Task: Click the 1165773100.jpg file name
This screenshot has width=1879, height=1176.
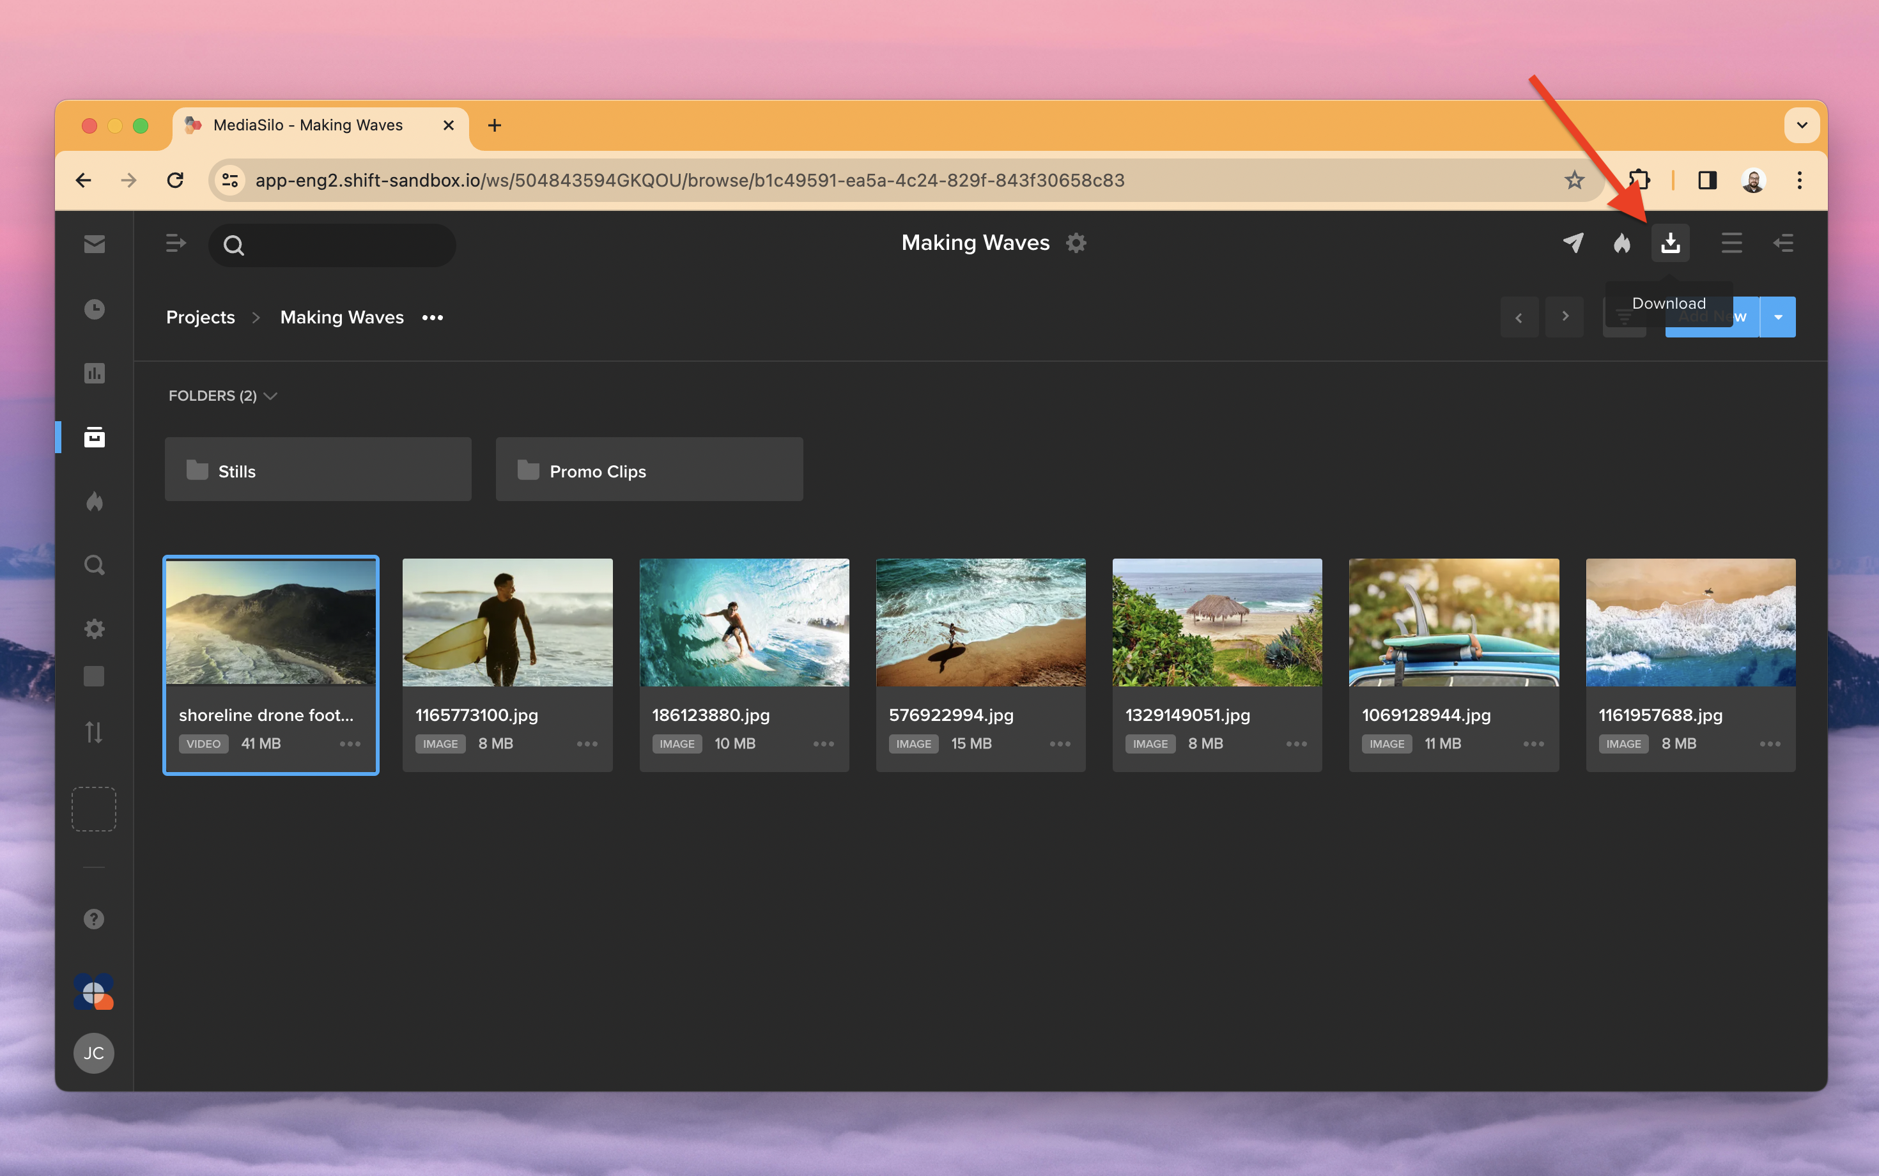Action: click(477, 715)
